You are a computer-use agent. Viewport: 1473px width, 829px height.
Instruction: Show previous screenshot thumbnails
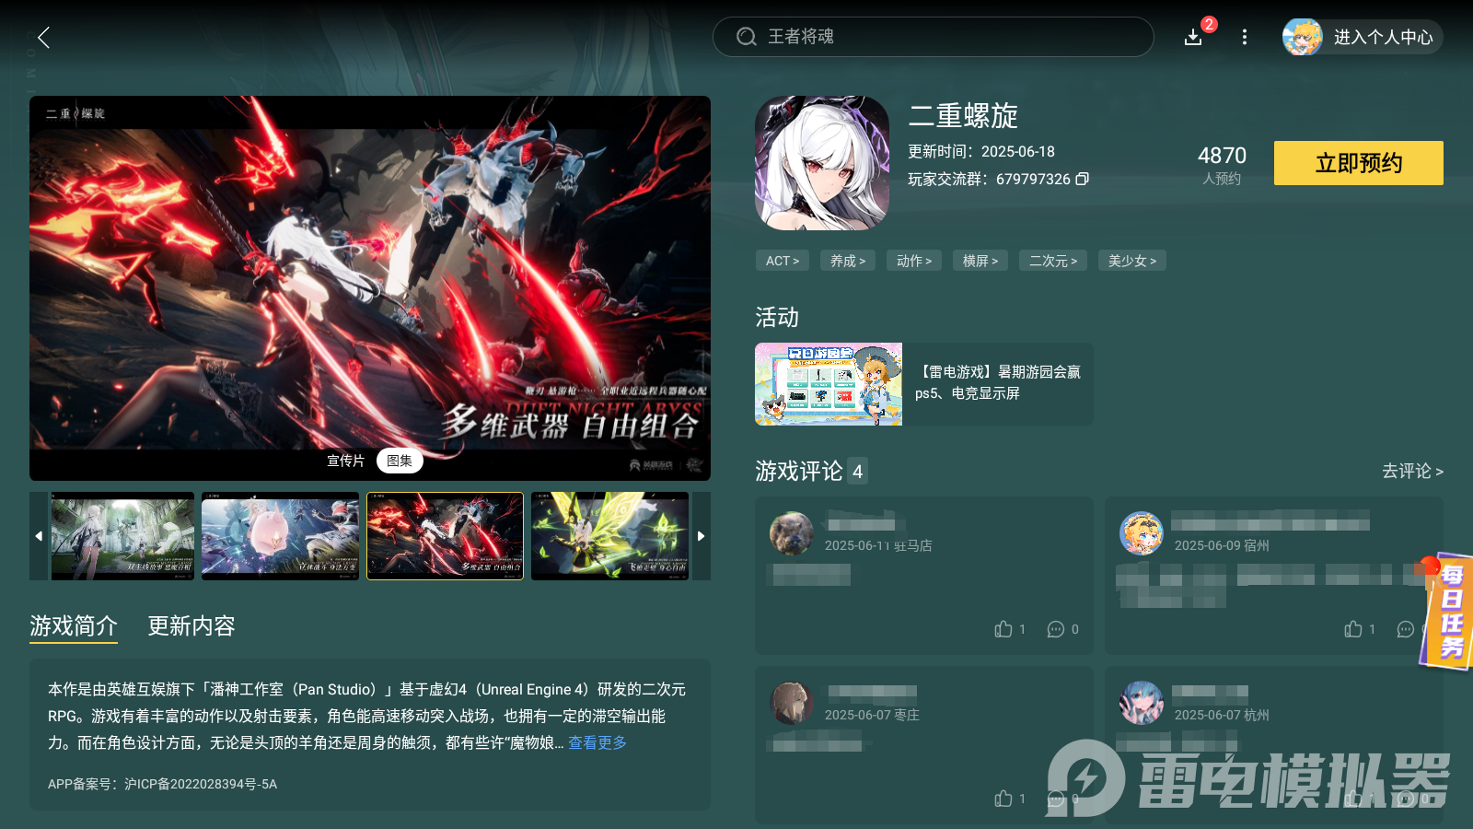coord(39,536)
